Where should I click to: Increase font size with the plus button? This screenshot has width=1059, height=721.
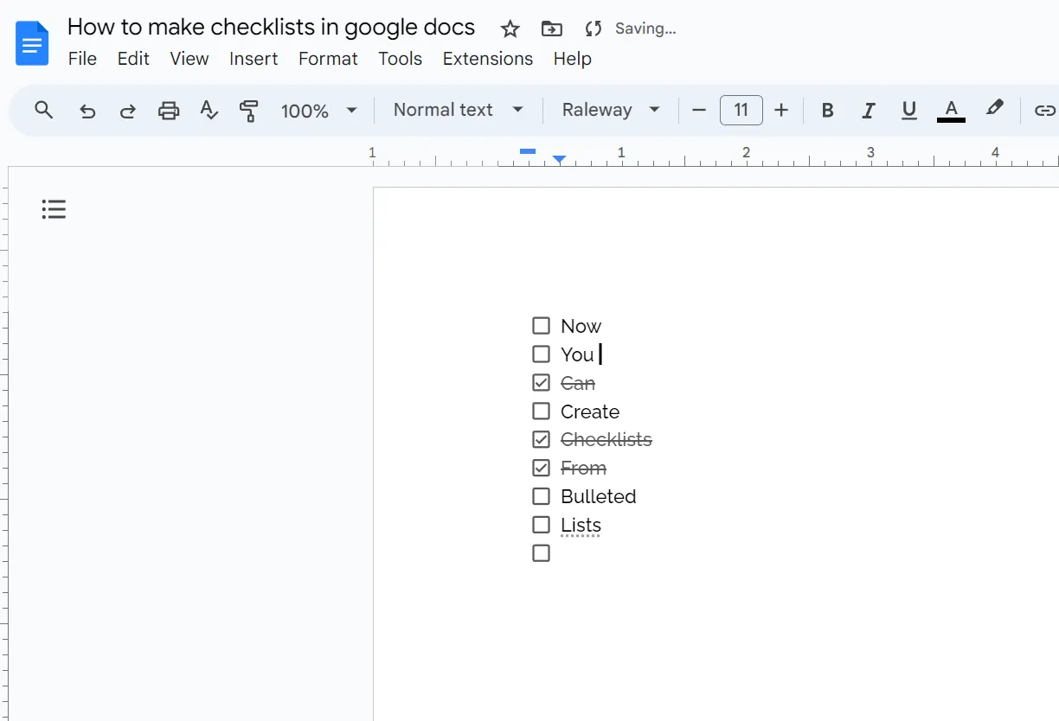[x=781, y=110]
